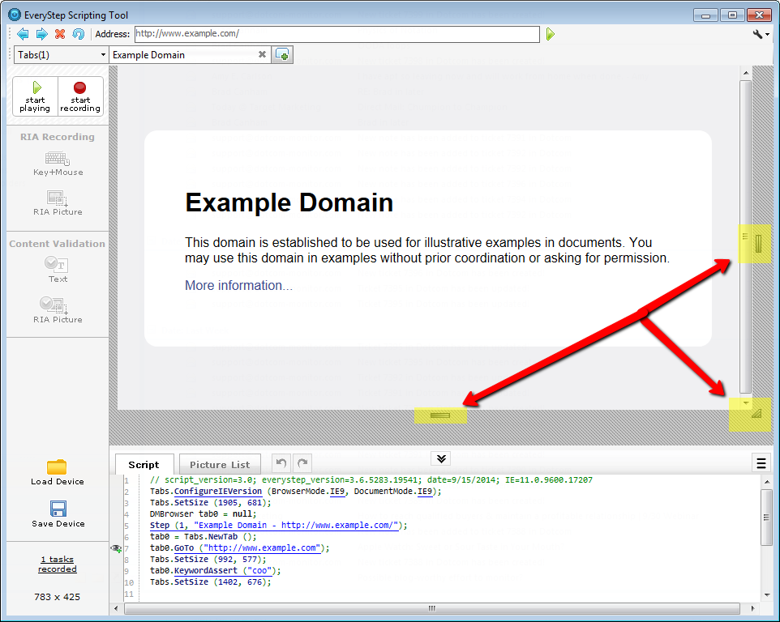Click the Example Domain page heading
The image size is (780, 622).
tap(289, 202)
